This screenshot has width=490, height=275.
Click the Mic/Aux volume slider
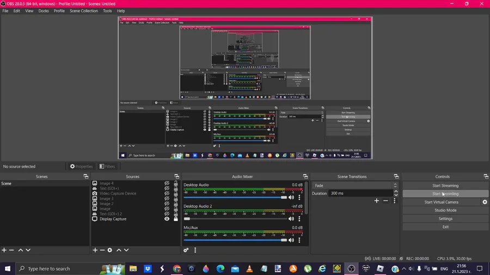pyautogui.click(x=235, y=240)
